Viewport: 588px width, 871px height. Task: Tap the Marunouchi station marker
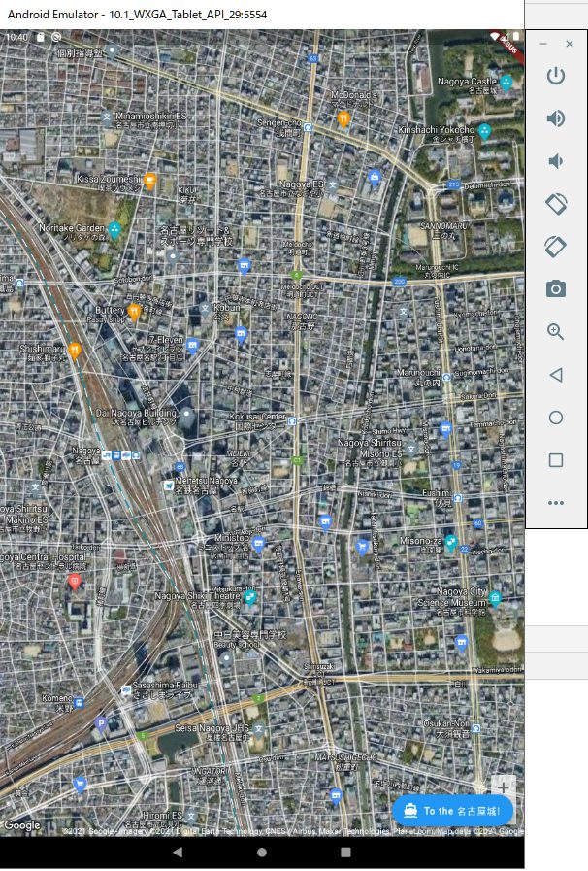click(447, 377)
